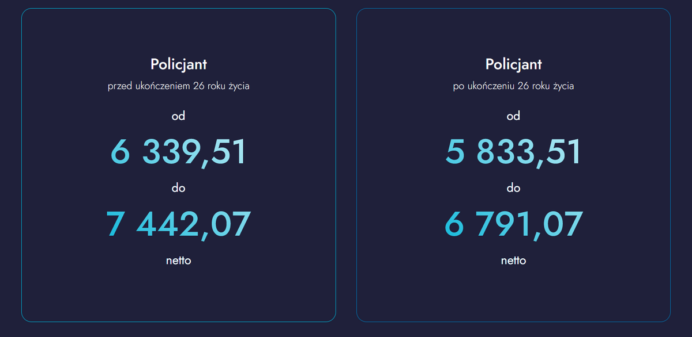
Task: Click the 'do' label above 7 442,07
Action: [178, 188]
